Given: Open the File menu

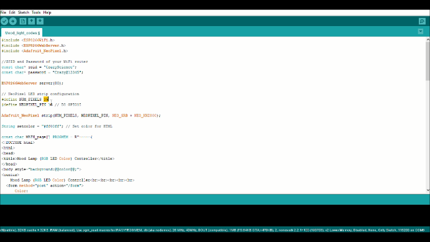Looking at the screenshot, I should 3,12.
